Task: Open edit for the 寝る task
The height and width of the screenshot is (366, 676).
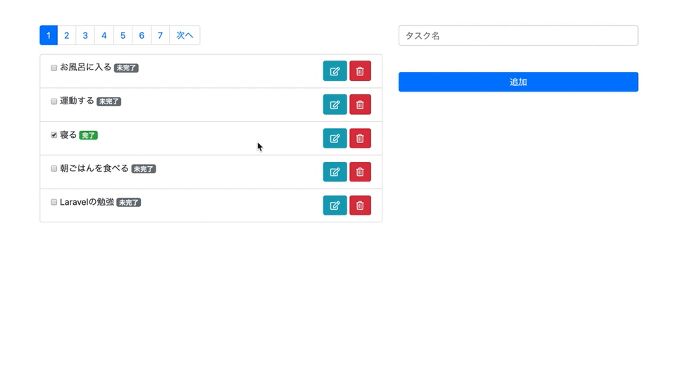Action: pyautogui.click(x=334, y=139)
